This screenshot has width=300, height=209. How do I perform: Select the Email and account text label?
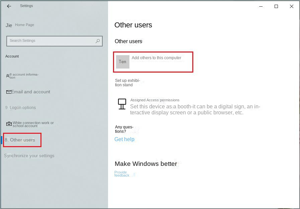tap(31, 92)
